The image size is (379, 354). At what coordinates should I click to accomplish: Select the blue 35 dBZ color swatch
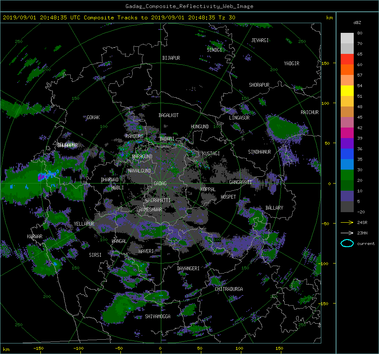(347, 154)
